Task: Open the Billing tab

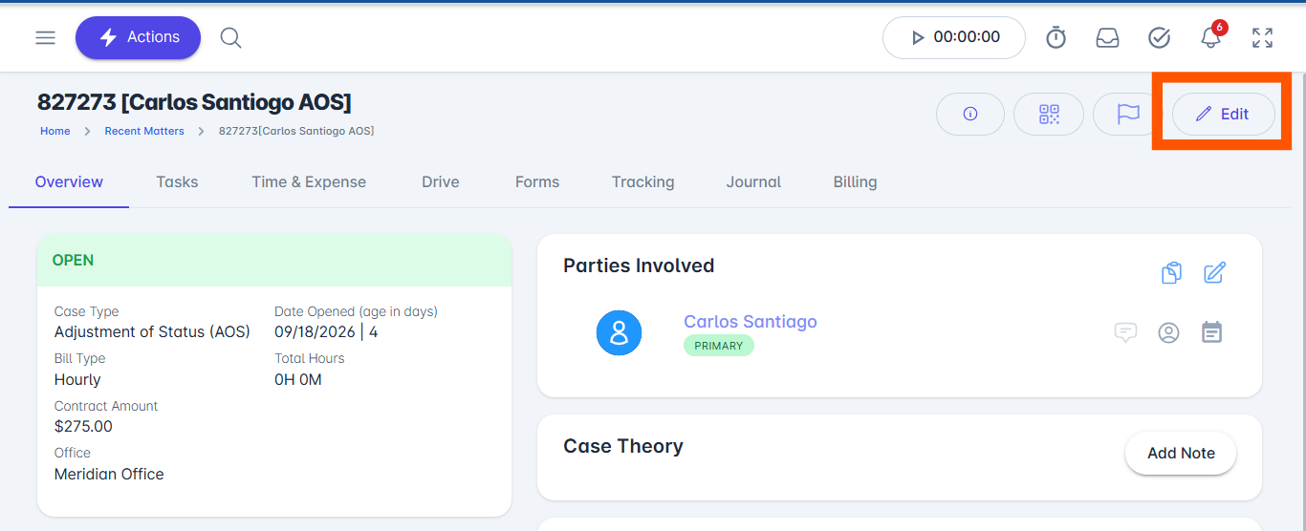Action: tap(855, 181)
